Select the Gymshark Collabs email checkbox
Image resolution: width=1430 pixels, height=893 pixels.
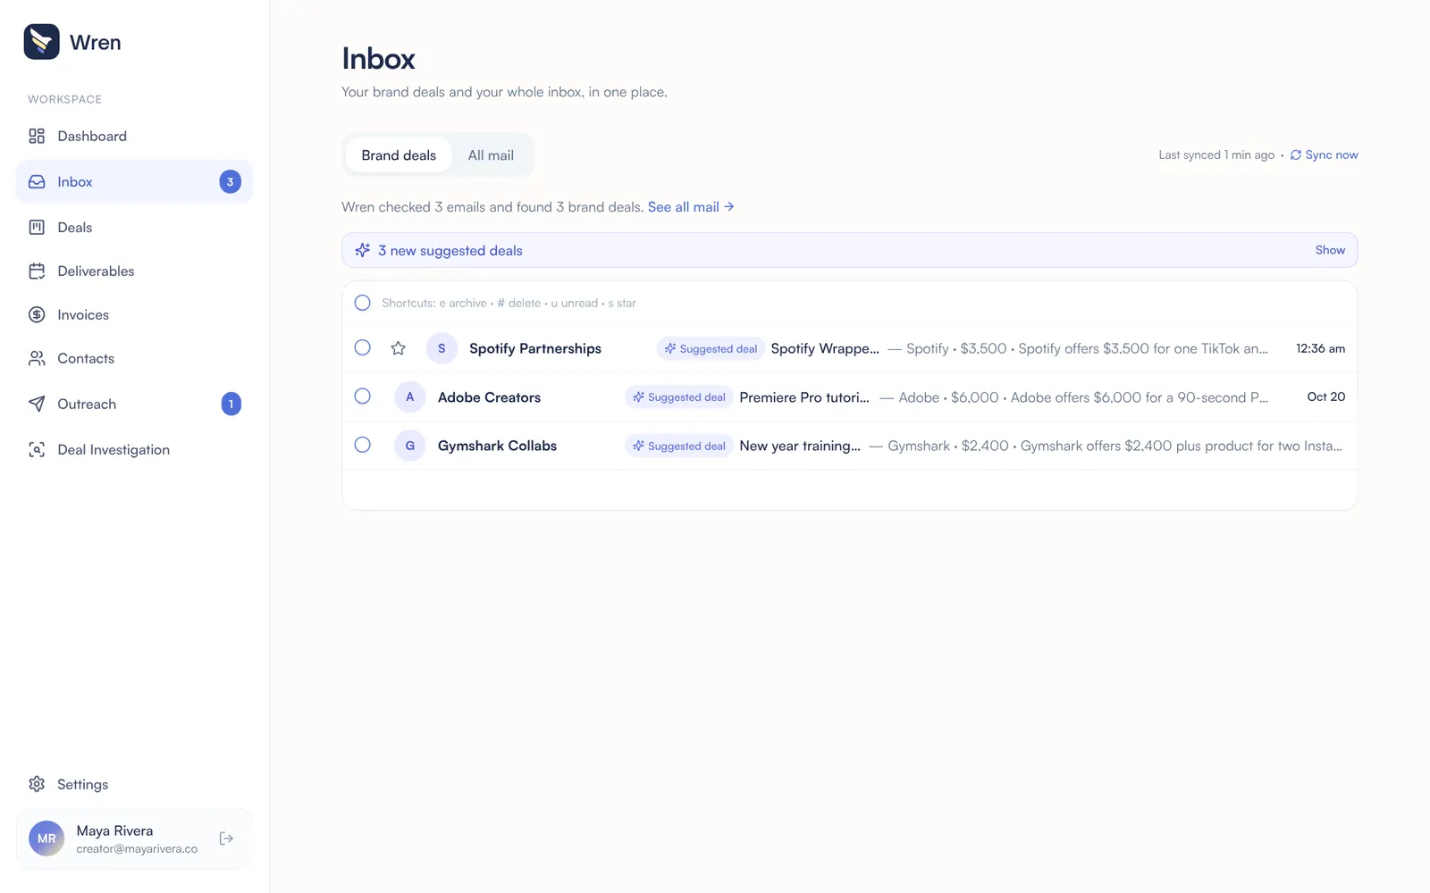click(362, 444)
